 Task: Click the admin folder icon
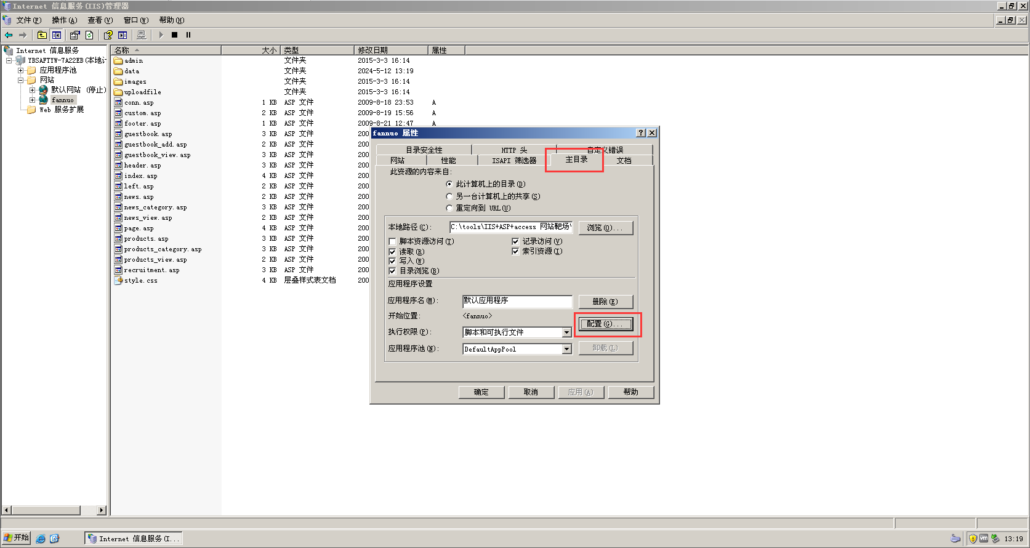118,60
